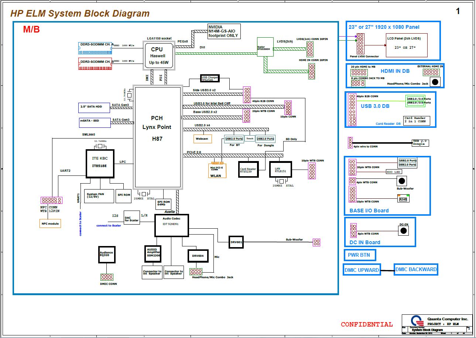
Task: Select the PCH Lynx Point H87 block
Action: click(157, 137)
